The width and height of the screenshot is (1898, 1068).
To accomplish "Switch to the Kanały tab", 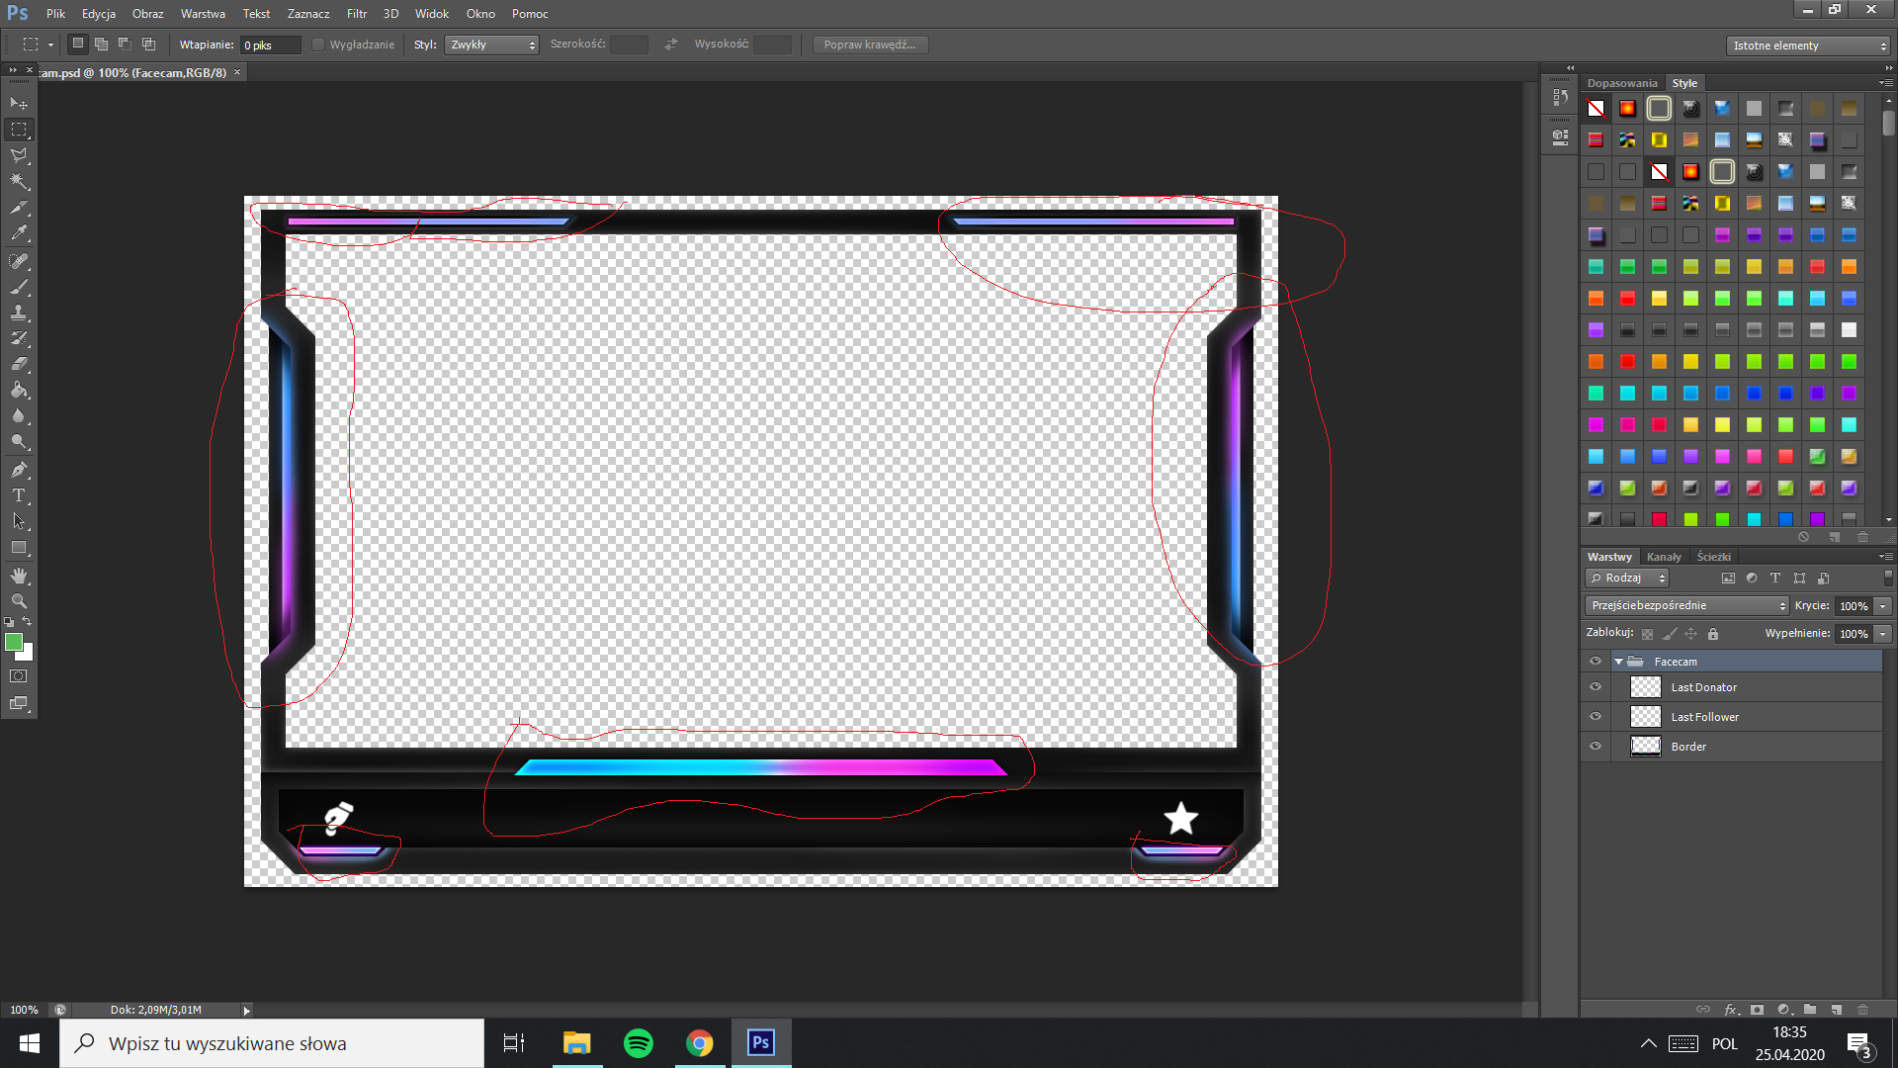I will [x=1664, y=557].
